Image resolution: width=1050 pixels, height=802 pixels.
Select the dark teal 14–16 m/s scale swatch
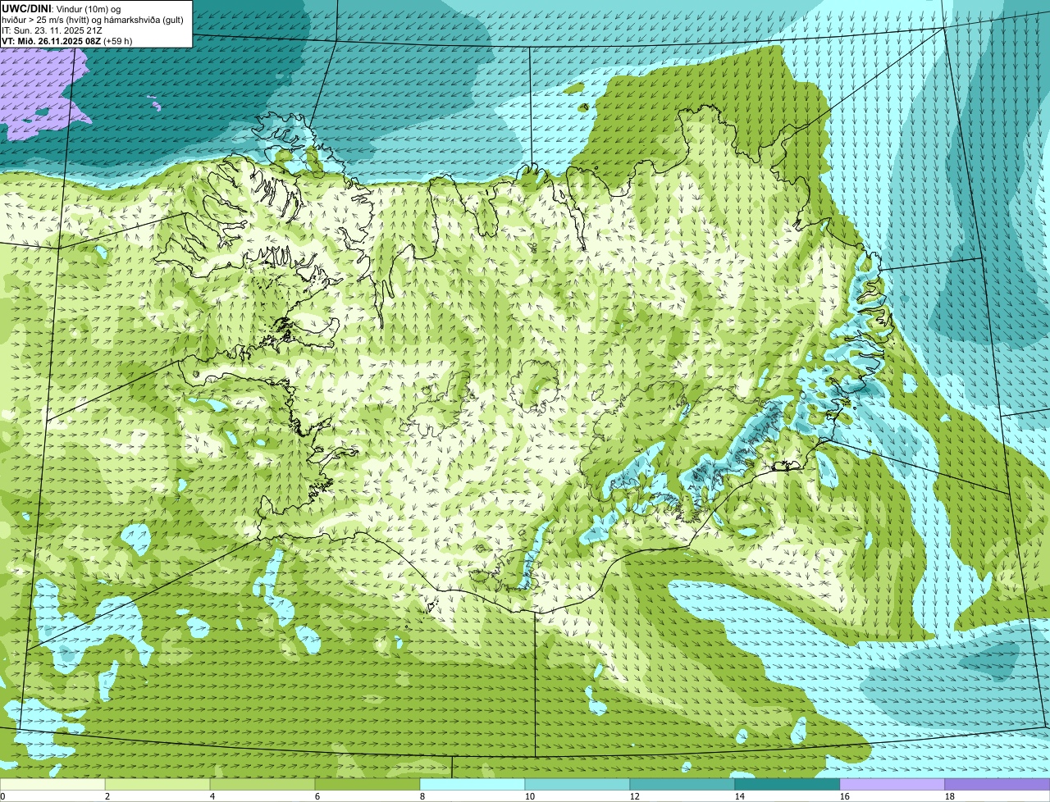(x=787, y=785)
